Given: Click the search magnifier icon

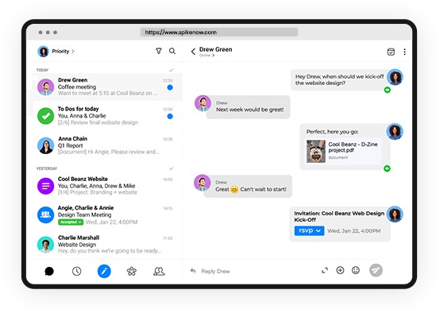Looking at the screenshot, I should pos(172,51).
